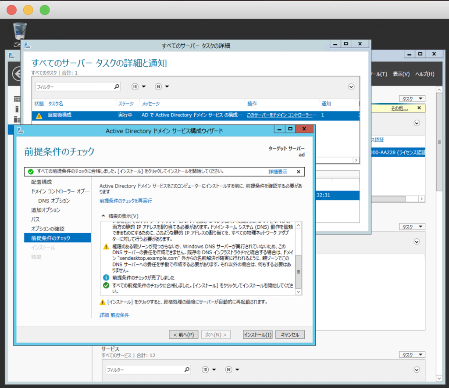Click warning icon beside reboot notice
The width and height of the screenshot is (449, 388).
[x=102, y=302]
